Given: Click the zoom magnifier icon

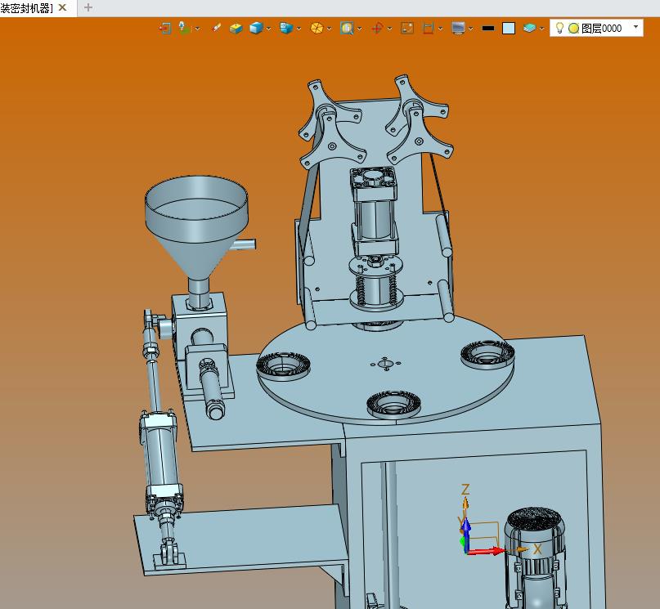Looking at the screenshot, I should click(347, 28).
